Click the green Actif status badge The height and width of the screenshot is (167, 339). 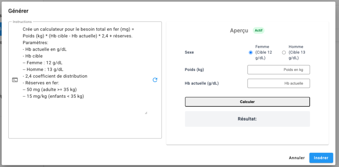pos(259,30)
